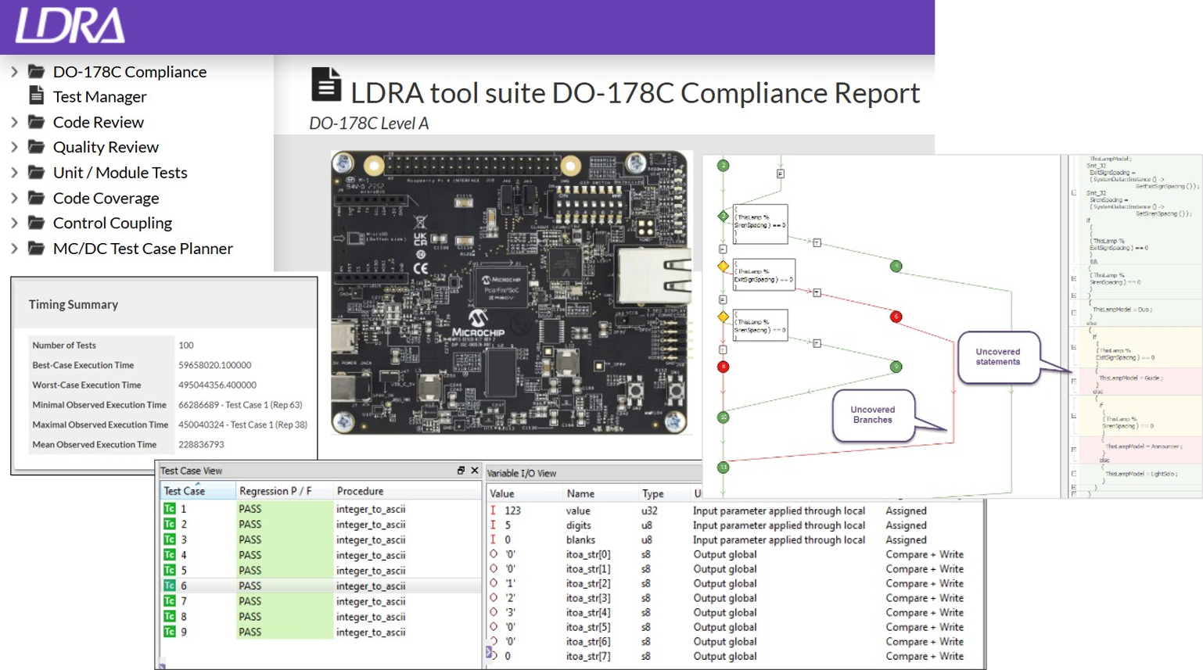
Task: Click the Number of Tests value 100
Action: tap(186, 345)
